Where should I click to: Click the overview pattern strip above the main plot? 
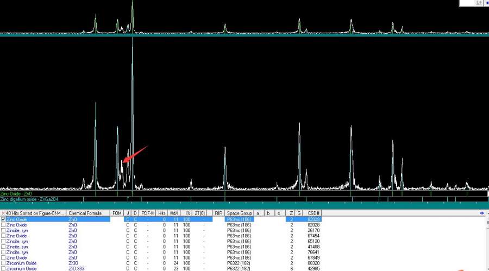pyautogui.click(x=244, y=17)
